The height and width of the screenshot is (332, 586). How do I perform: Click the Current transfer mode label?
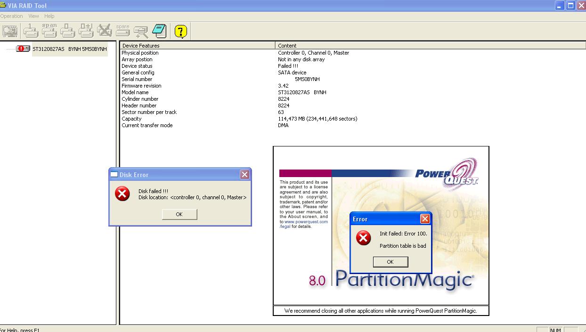click(x=147, y=125)
